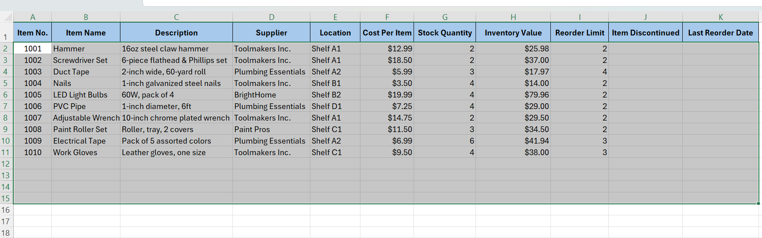Select column F header
This screenshot has height=238, width=762.
[387, 17]
